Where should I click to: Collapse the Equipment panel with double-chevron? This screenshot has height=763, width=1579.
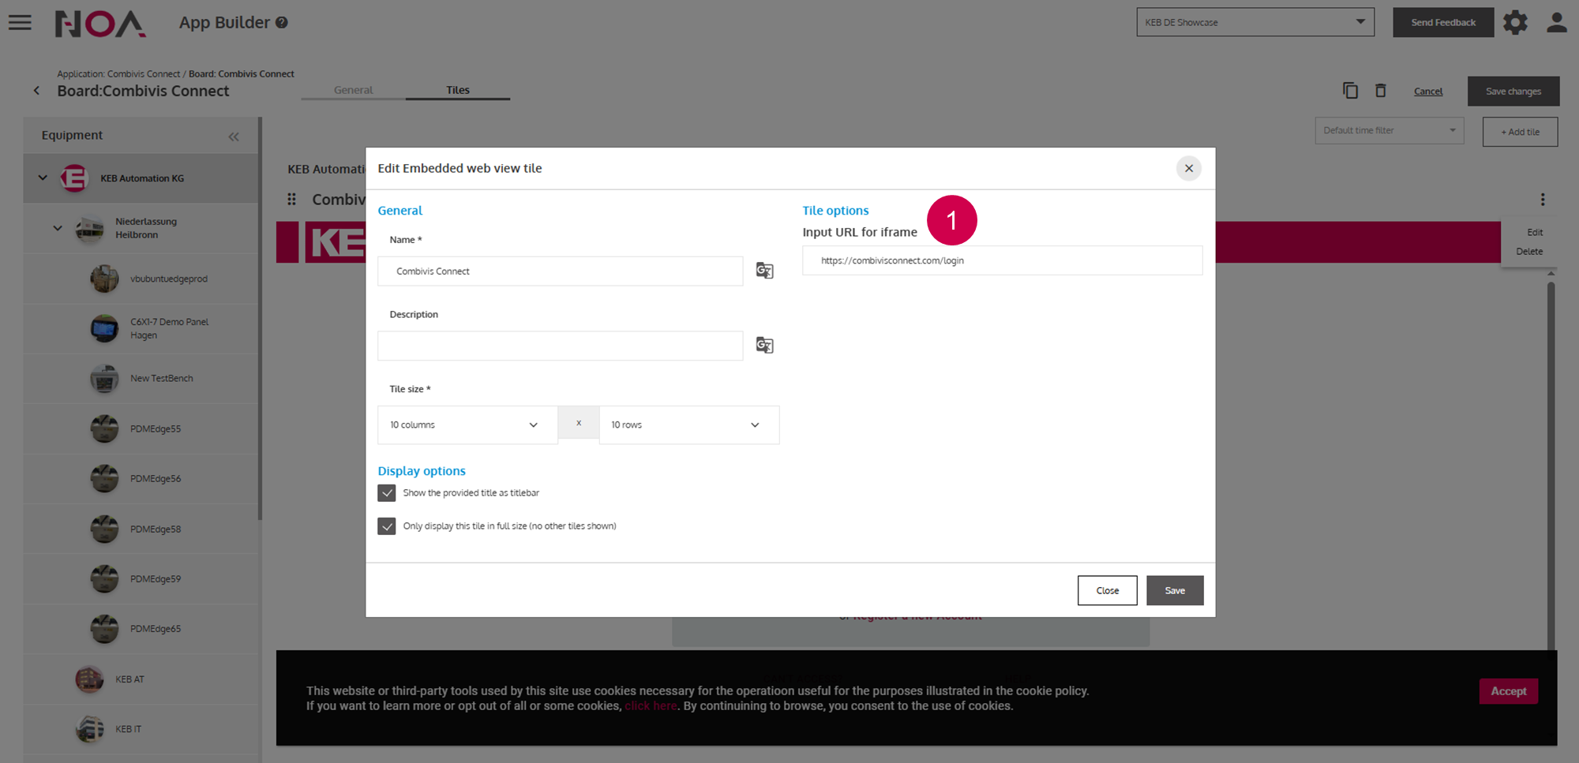click(234, 137)
